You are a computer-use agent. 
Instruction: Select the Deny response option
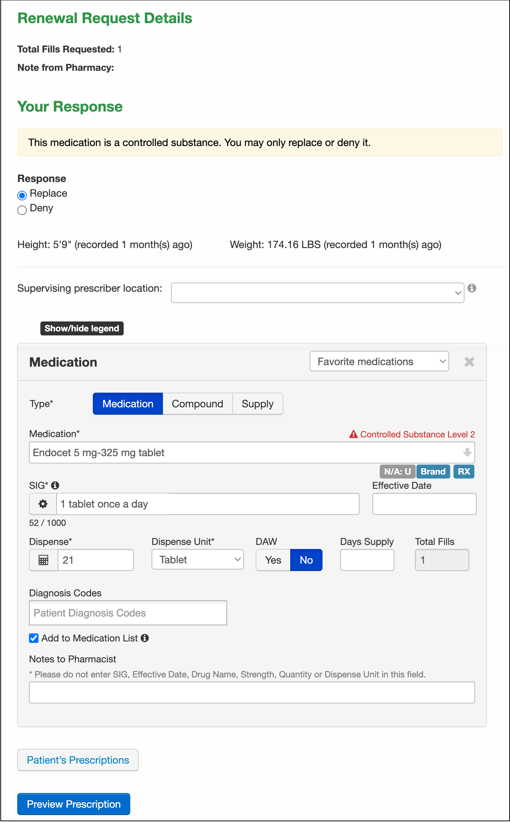coord(22,210)
